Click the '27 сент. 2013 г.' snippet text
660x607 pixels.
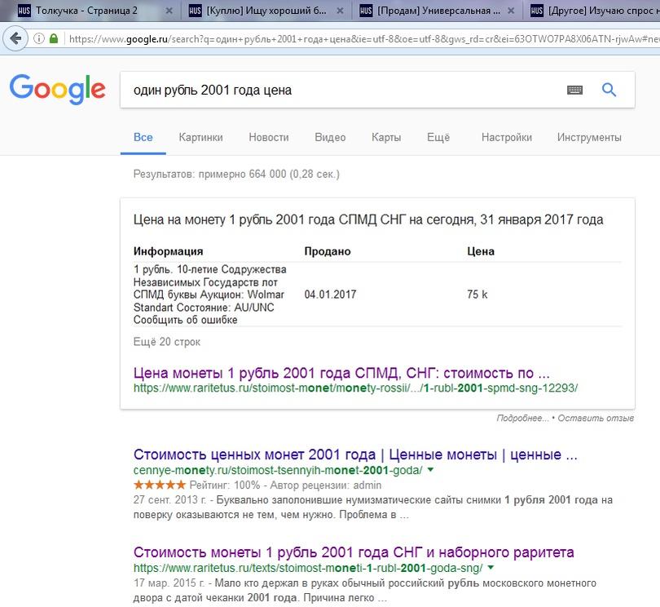tap(169, 500)
